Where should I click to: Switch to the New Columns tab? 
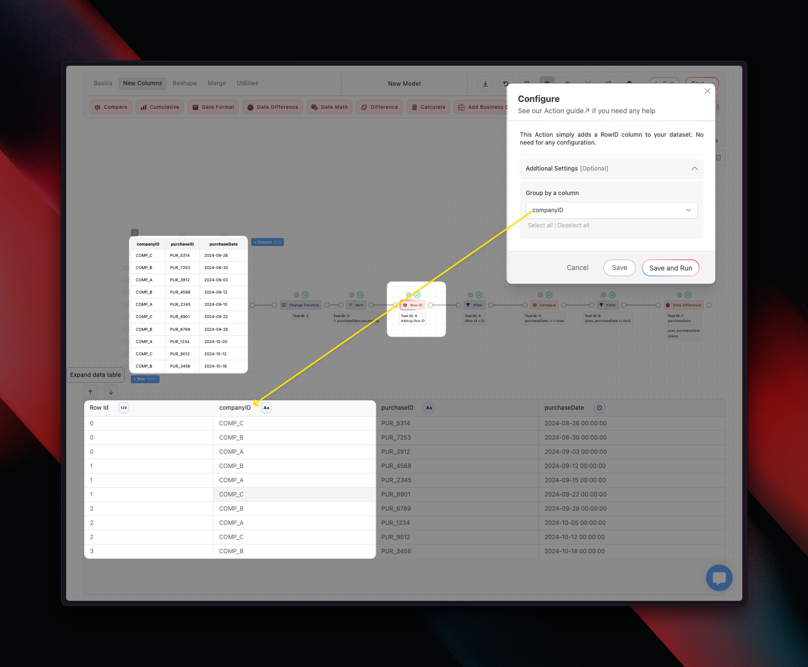143,83
